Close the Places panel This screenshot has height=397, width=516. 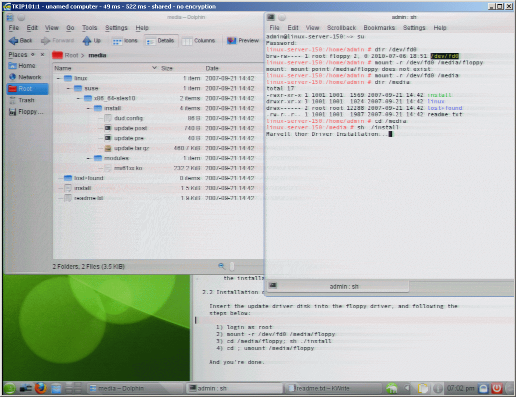(x=42, y=54)
